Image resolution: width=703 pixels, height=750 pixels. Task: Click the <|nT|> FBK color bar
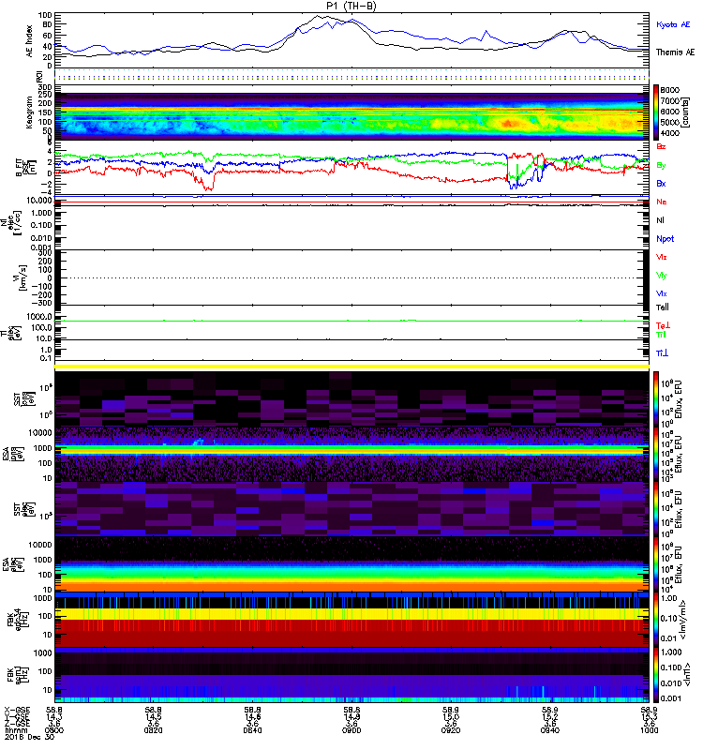coord(656,675)
